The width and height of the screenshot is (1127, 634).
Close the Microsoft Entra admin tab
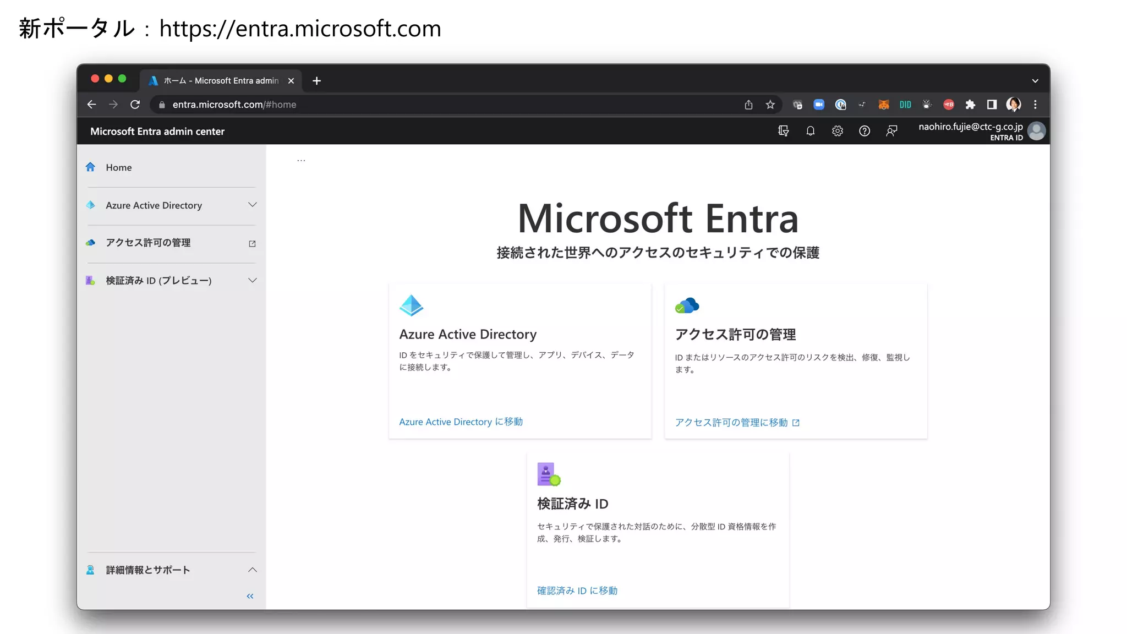pos(291,81)
